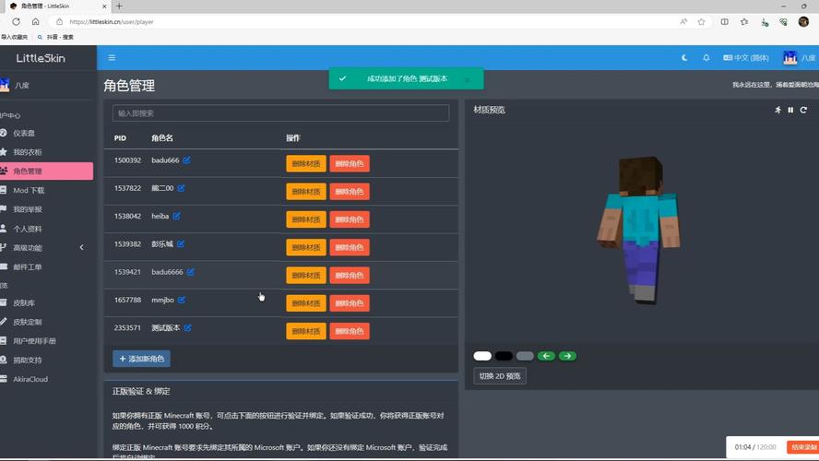Click the 3D skin model preview

(639, 230)
